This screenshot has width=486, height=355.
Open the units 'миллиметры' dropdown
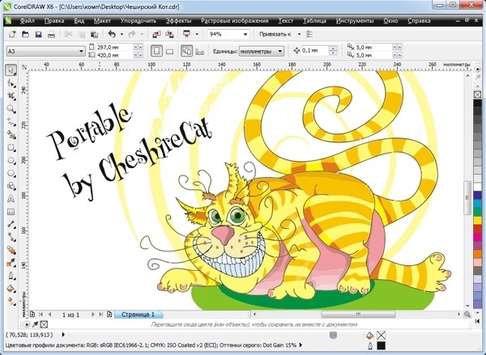[280, 51]
